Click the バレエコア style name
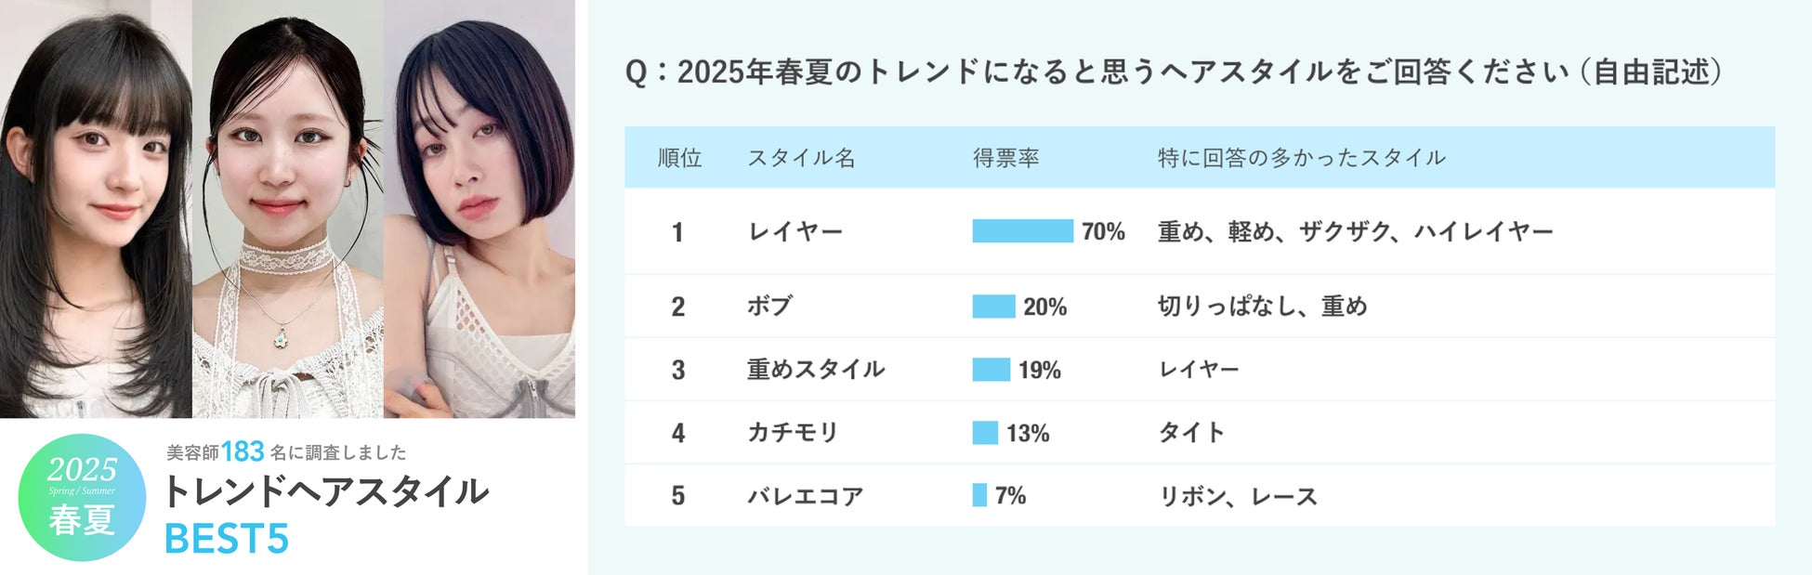1812x575 pixels. click(805, 496)
